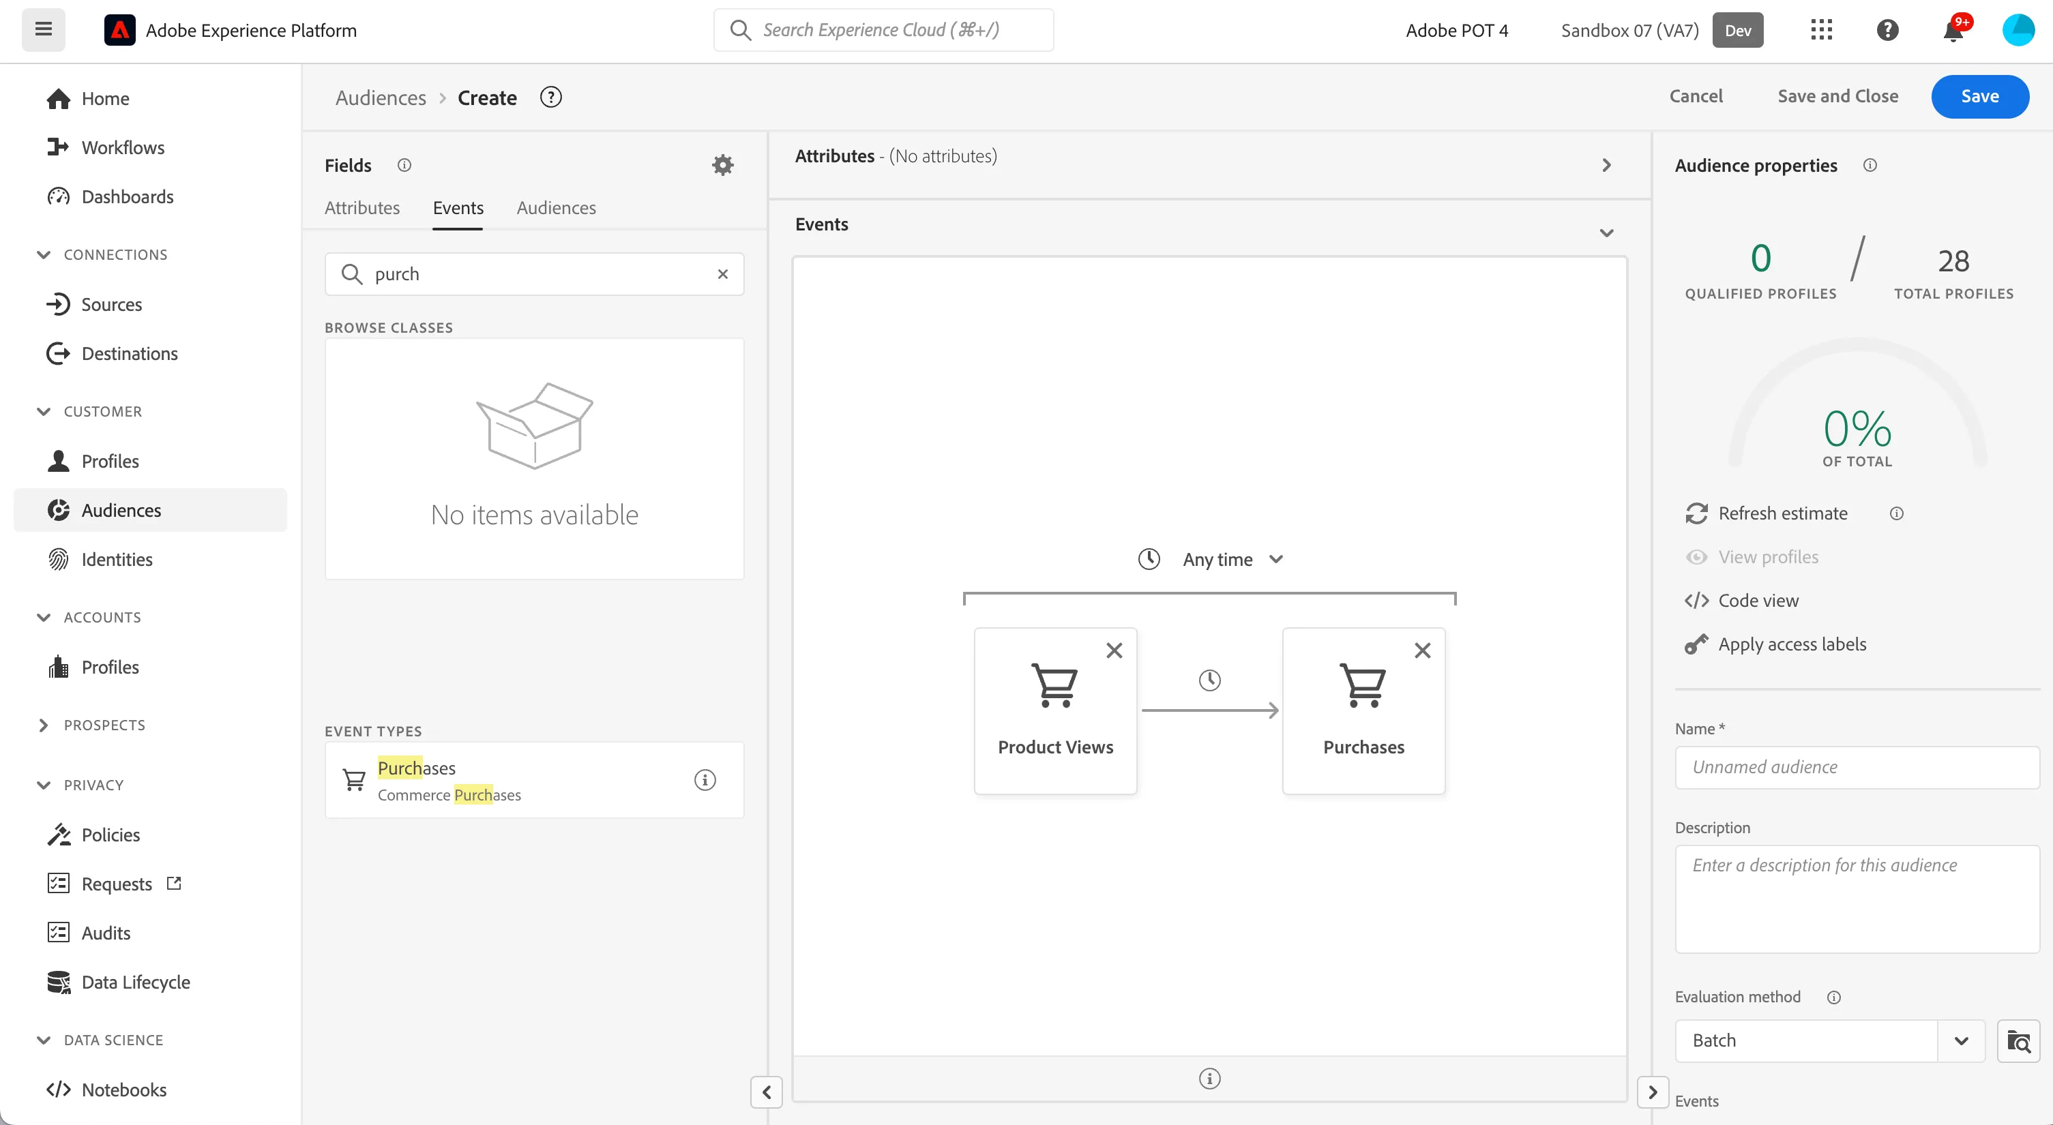
Task: Open the hamburger navigation menu
Action: (44, 30)
